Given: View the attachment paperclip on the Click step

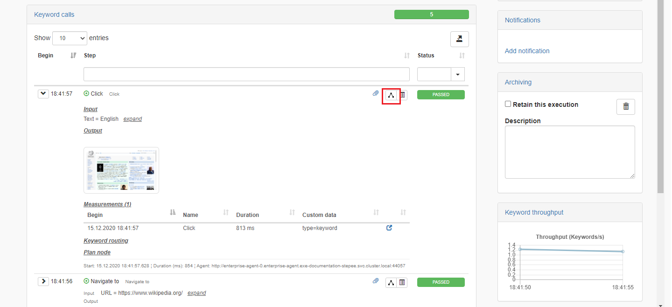Looking at the screenshot, I should (x=376, y=93).
